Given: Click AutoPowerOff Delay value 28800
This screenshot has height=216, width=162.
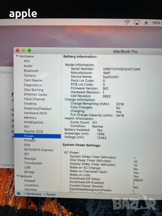Looking at the screenshot, I should 138,180.
